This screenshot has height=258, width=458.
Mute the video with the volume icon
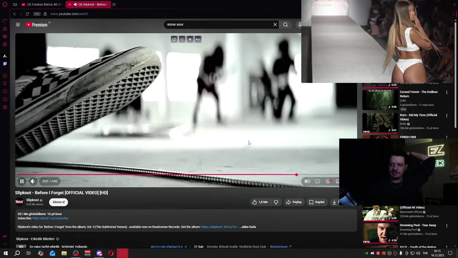(33, 181)
